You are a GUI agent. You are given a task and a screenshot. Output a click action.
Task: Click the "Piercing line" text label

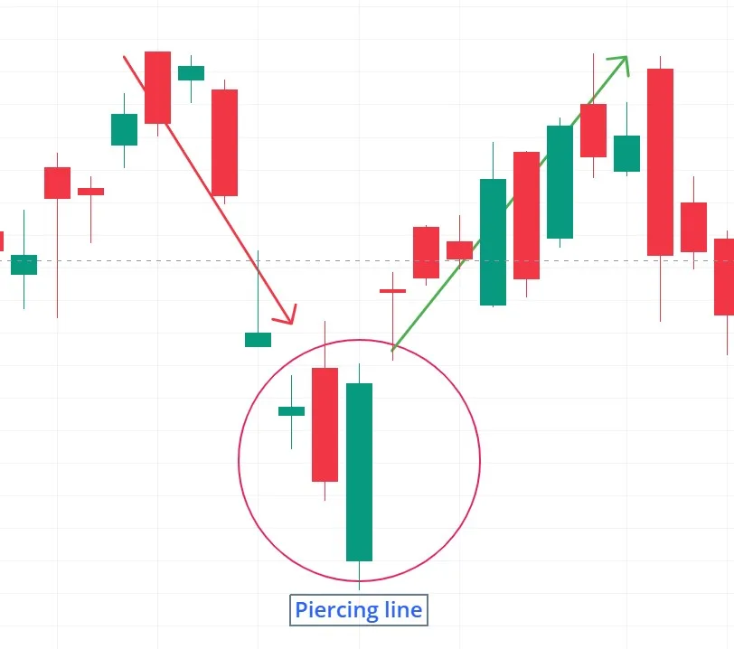pyautogui.click(x=359, y=609)
